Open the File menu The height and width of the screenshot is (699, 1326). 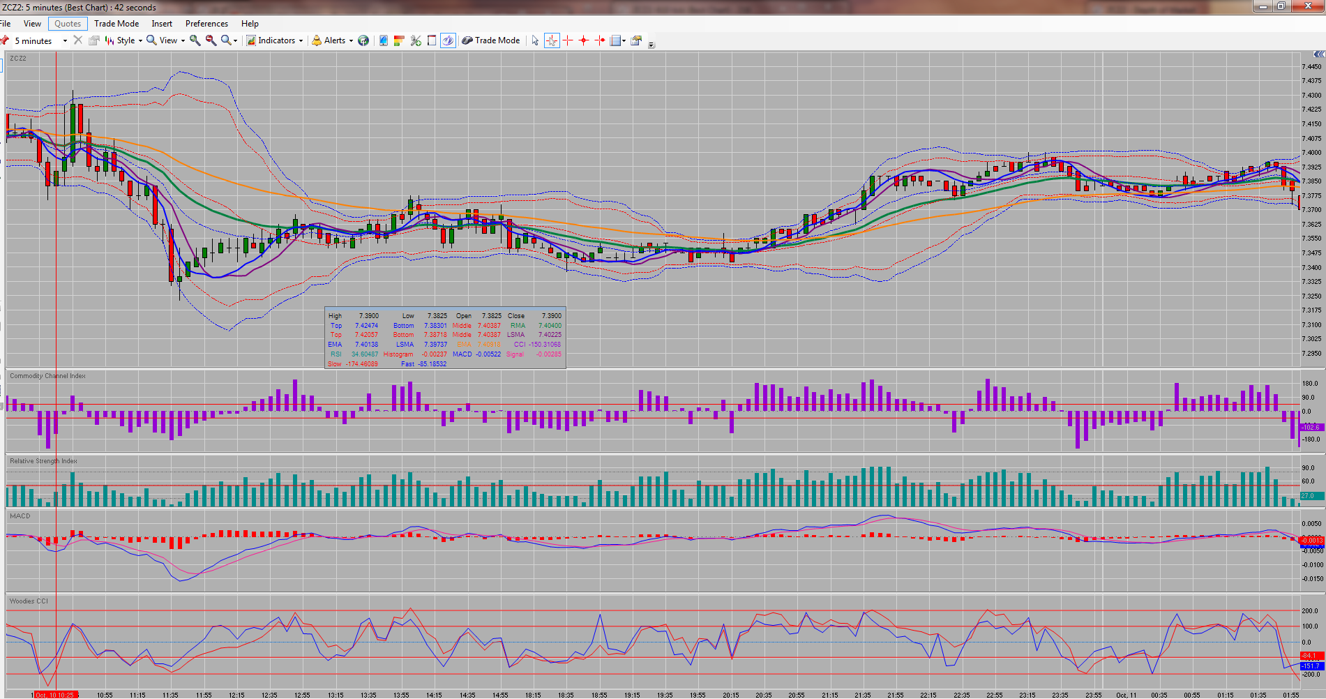(x=5, y=24)
